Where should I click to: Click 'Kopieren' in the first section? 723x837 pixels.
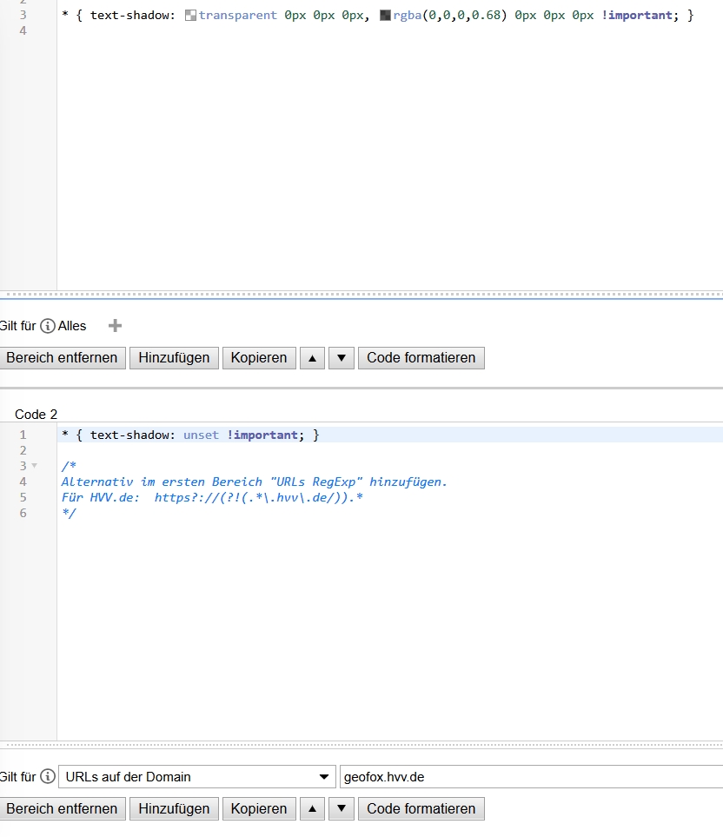point(259,358)
